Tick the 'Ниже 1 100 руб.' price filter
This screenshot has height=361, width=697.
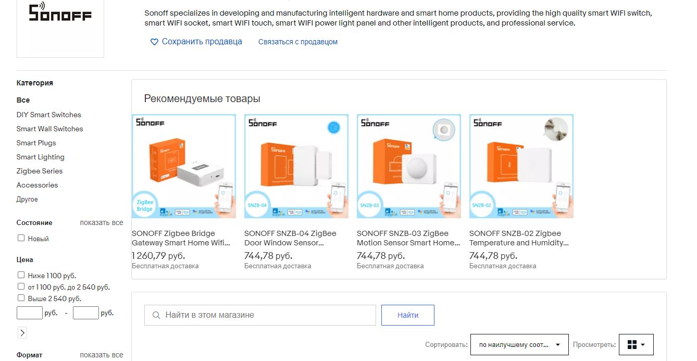click(x=21, y=275)
